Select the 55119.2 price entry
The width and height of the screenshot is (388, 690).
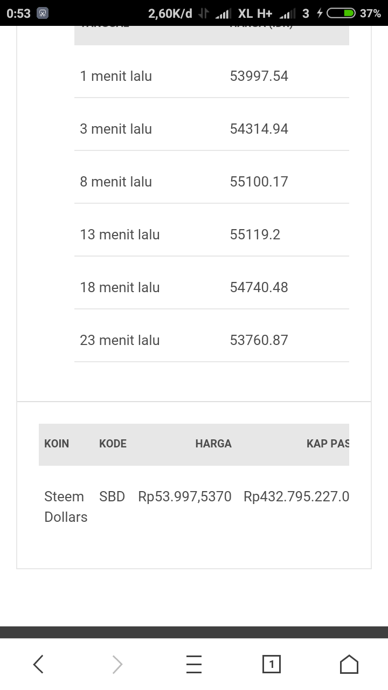(x=255, y=234)
